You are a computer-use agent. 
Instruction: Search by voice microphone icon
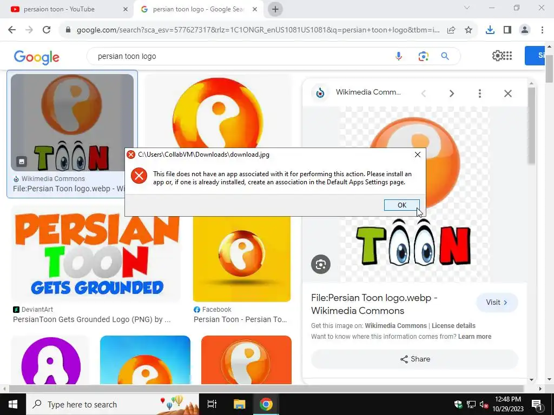tap(399, 56)
